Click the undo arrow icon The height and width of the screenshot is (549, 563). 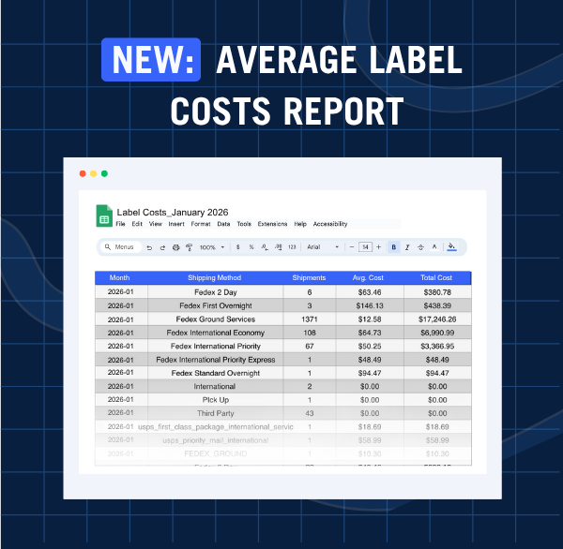tap(150, 247)
